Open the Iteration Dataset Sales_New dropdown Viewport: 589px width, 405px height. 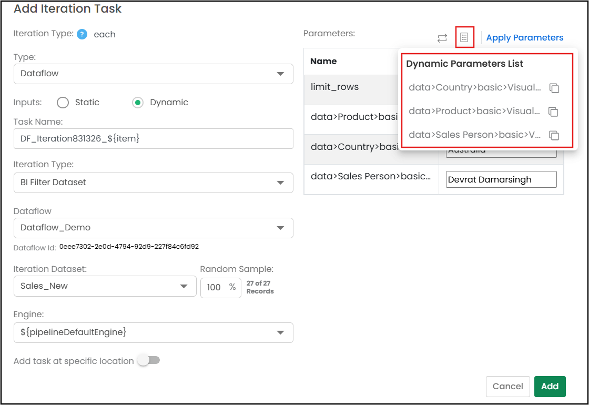point(105,286)
